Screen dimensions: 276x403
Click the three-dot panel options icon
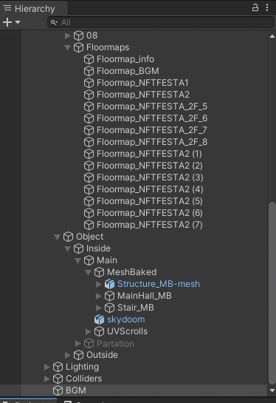pos(267,7)
